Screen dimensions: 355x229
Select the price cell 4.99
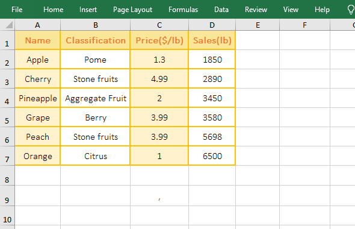(x=159, y=79)
